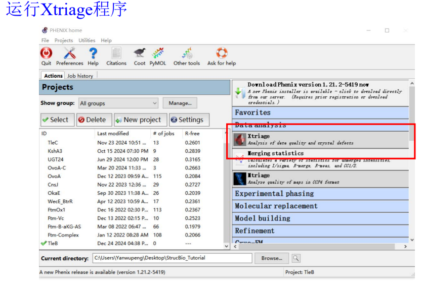This screenshot has width=423, height=284.
Task: Expand the Experimental phasing section
Action: (x=320, y=194)
